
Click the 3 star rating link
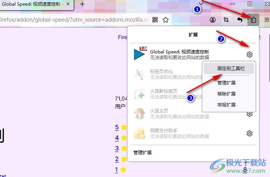(x=117, y=148)
